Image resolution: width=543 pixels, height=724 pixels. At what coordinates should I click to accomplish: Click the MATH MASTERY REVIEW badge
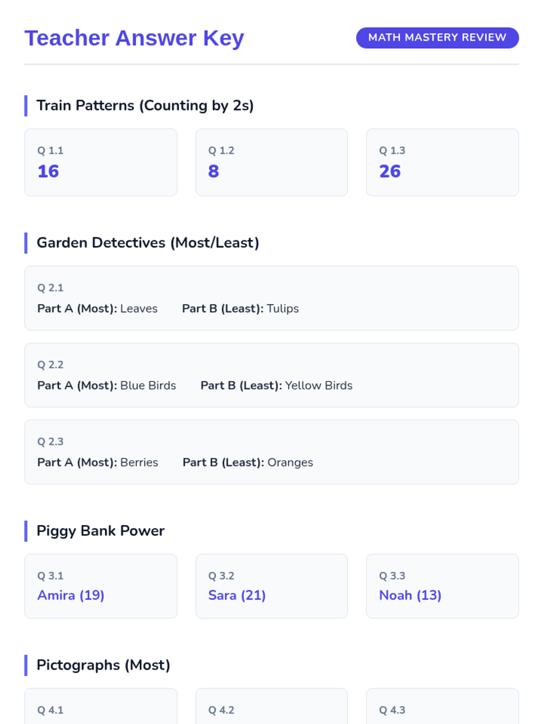[x=437, y=38]
